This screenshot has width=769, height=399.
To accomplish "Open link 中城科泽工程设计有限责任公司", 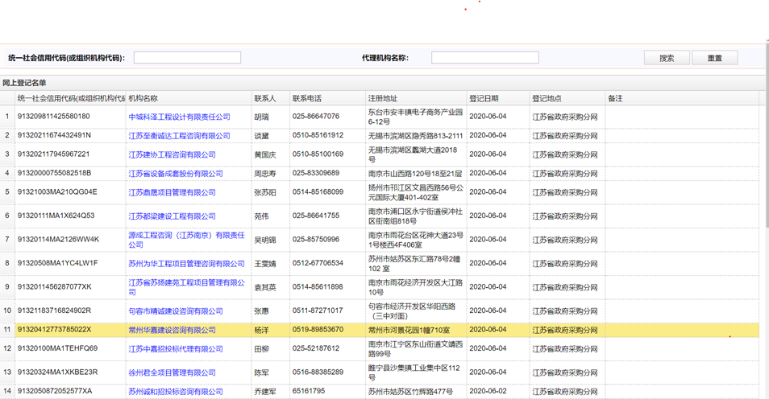I will pyautogui.click(x=180, y=117).
